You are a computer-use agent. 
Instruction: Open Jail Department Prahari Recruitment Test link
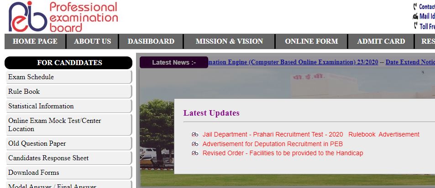(x=273, y=135)
